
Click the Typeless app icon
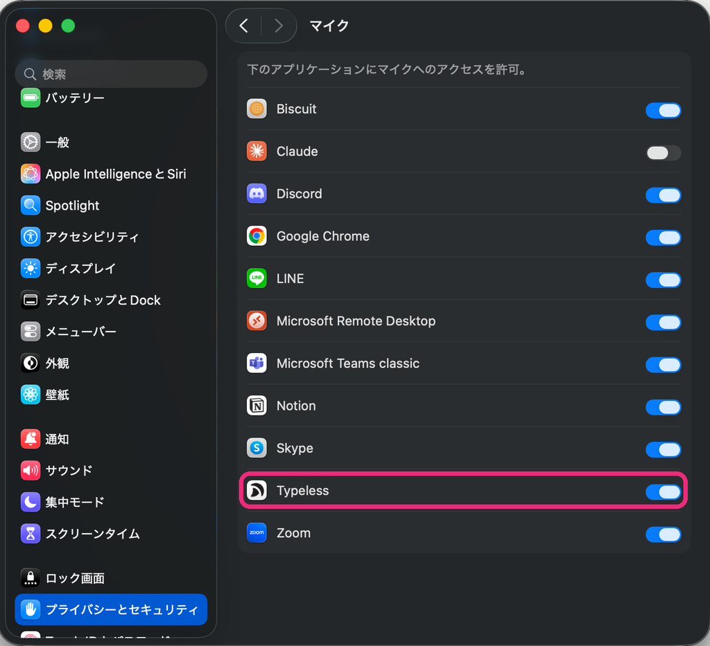(x=257, y=490)
